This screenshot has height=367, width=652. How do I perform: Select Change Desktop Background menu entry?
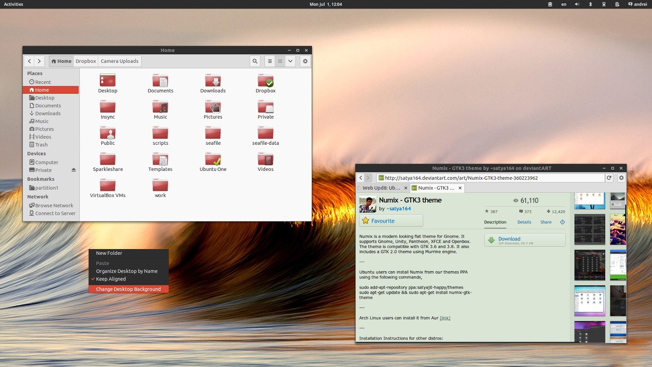[128, 289]
